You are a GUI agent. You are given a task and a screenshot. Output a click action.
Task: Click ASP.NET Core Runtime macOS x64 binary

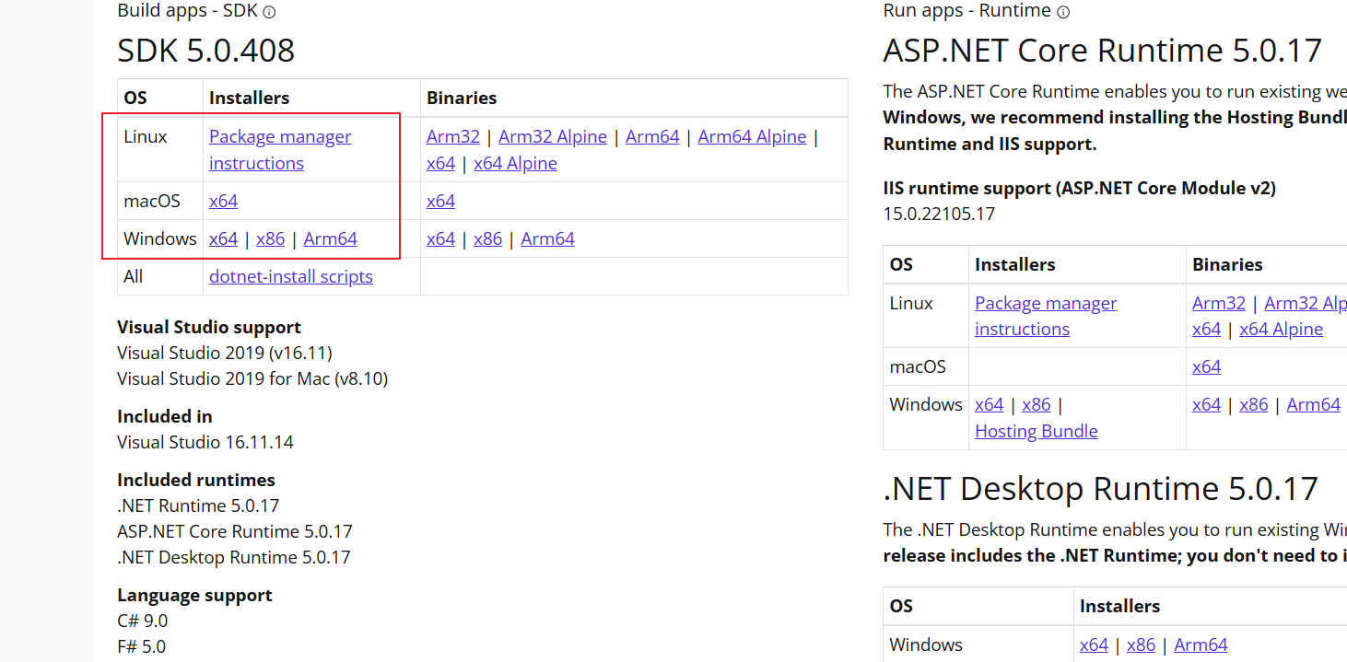coord(1206,366)
